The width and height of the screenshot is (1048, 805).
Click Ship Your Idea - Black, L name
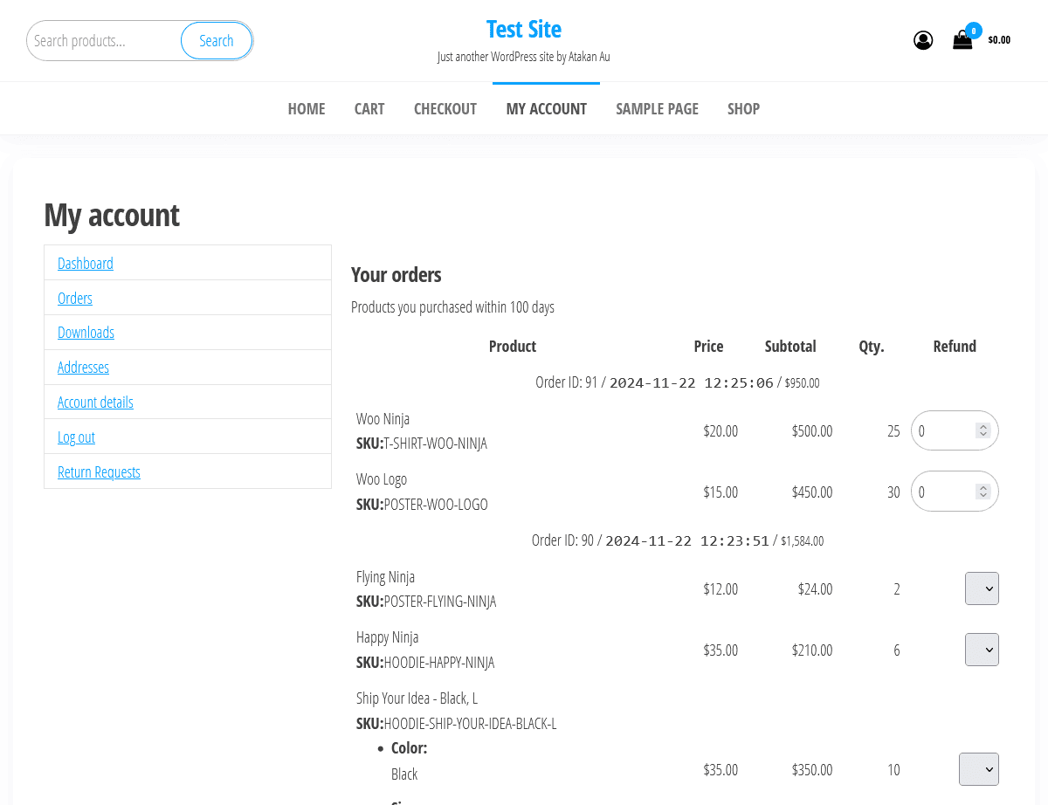pyautogui.click(x=417, y=698)
